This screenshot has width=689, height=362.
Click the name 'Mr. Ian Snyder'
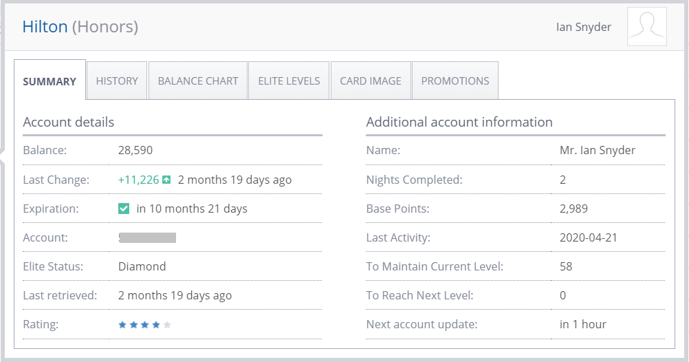(x=598, y=151)
